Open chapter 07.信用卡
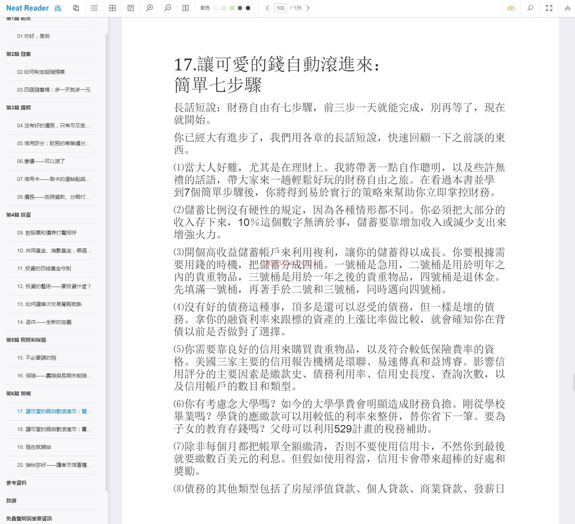Viewport: 575px width, 524px height. pyautogui.click(x=50, y=179)
